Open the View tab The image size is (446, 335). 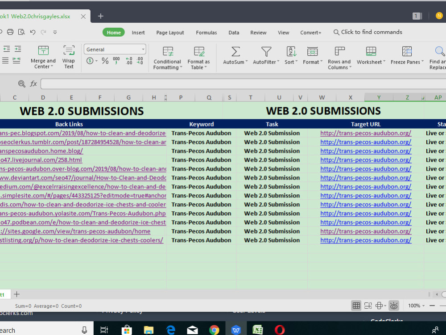[283, 33]
